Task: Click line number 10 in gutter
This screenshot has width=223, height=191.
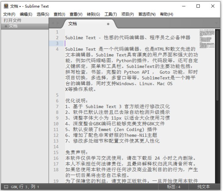Action: coord(56,124)
